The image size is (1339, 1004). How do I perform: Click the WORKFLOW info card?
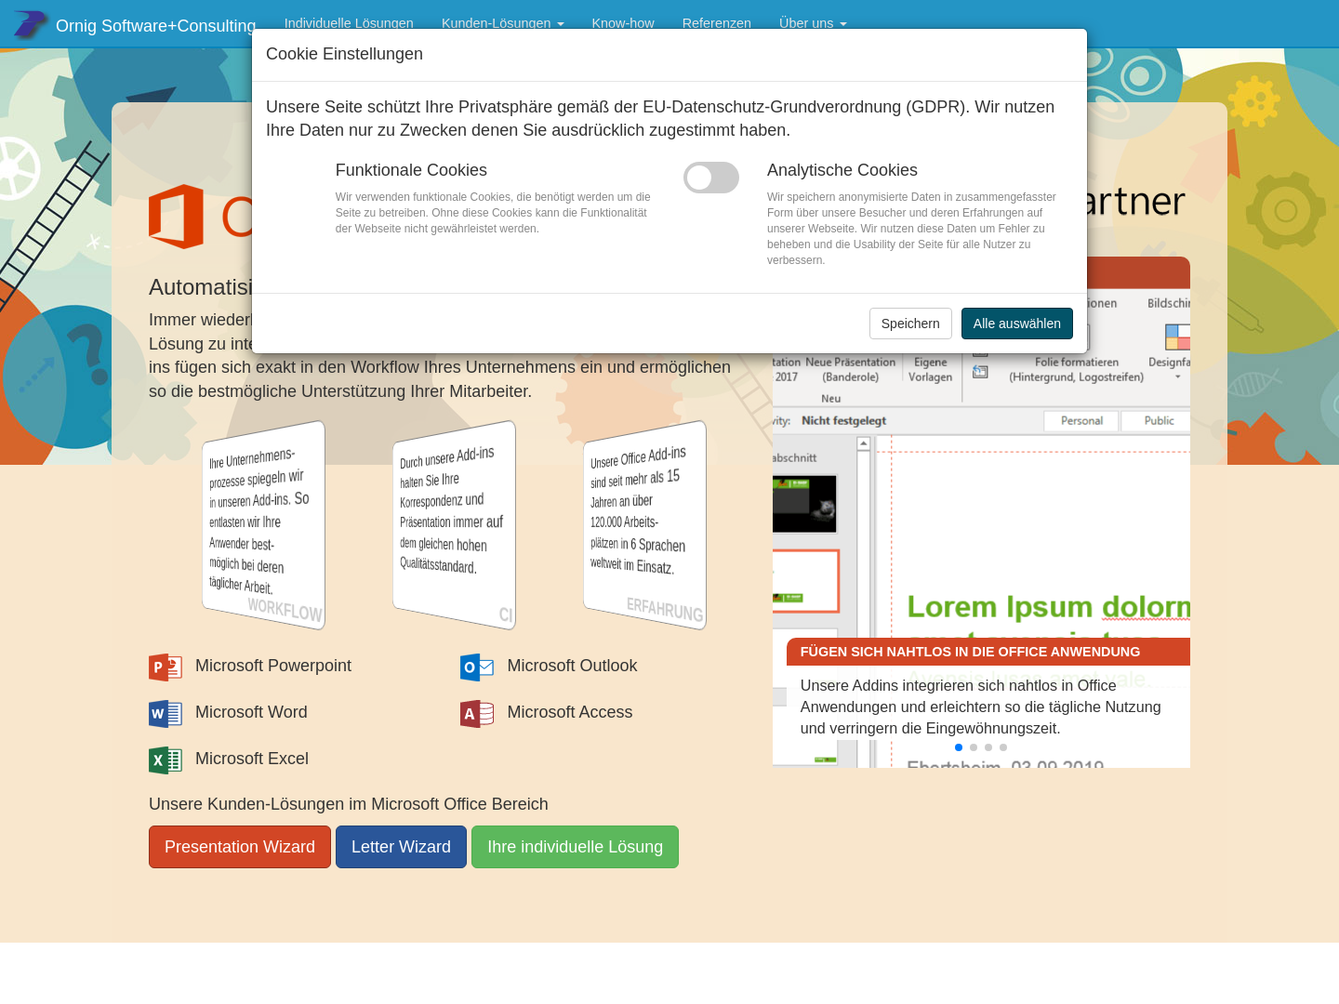coord(264,525)
